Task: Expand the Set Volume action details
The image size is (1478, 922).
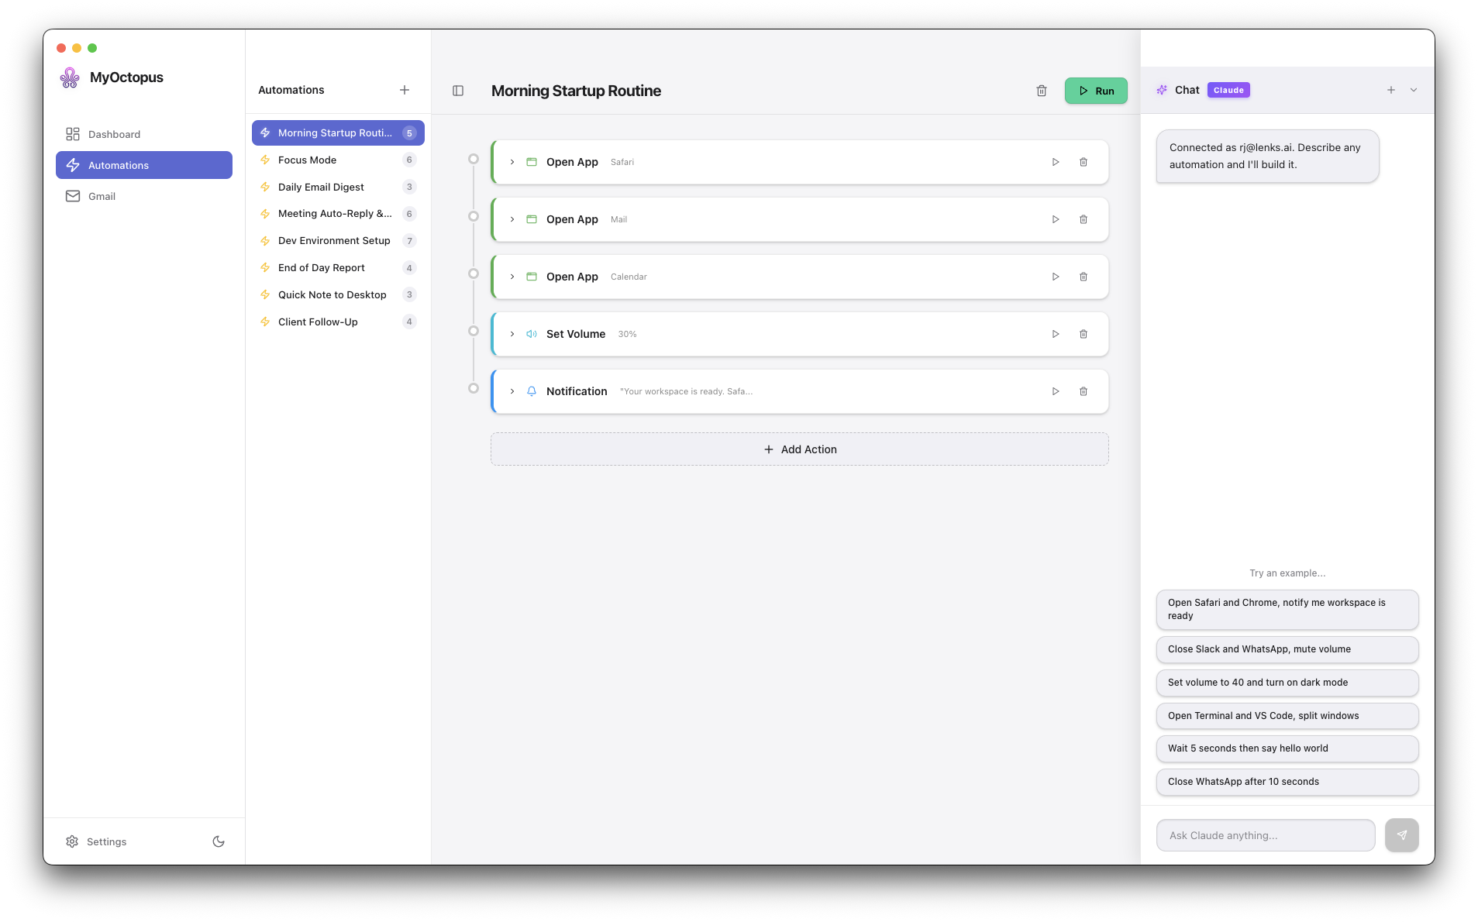Action: [x=512, y=334]
